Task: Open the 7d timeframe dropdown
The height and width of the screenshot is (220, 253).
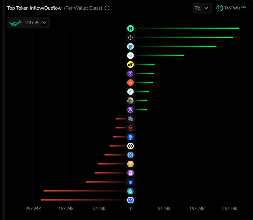Action: point(202,8)
